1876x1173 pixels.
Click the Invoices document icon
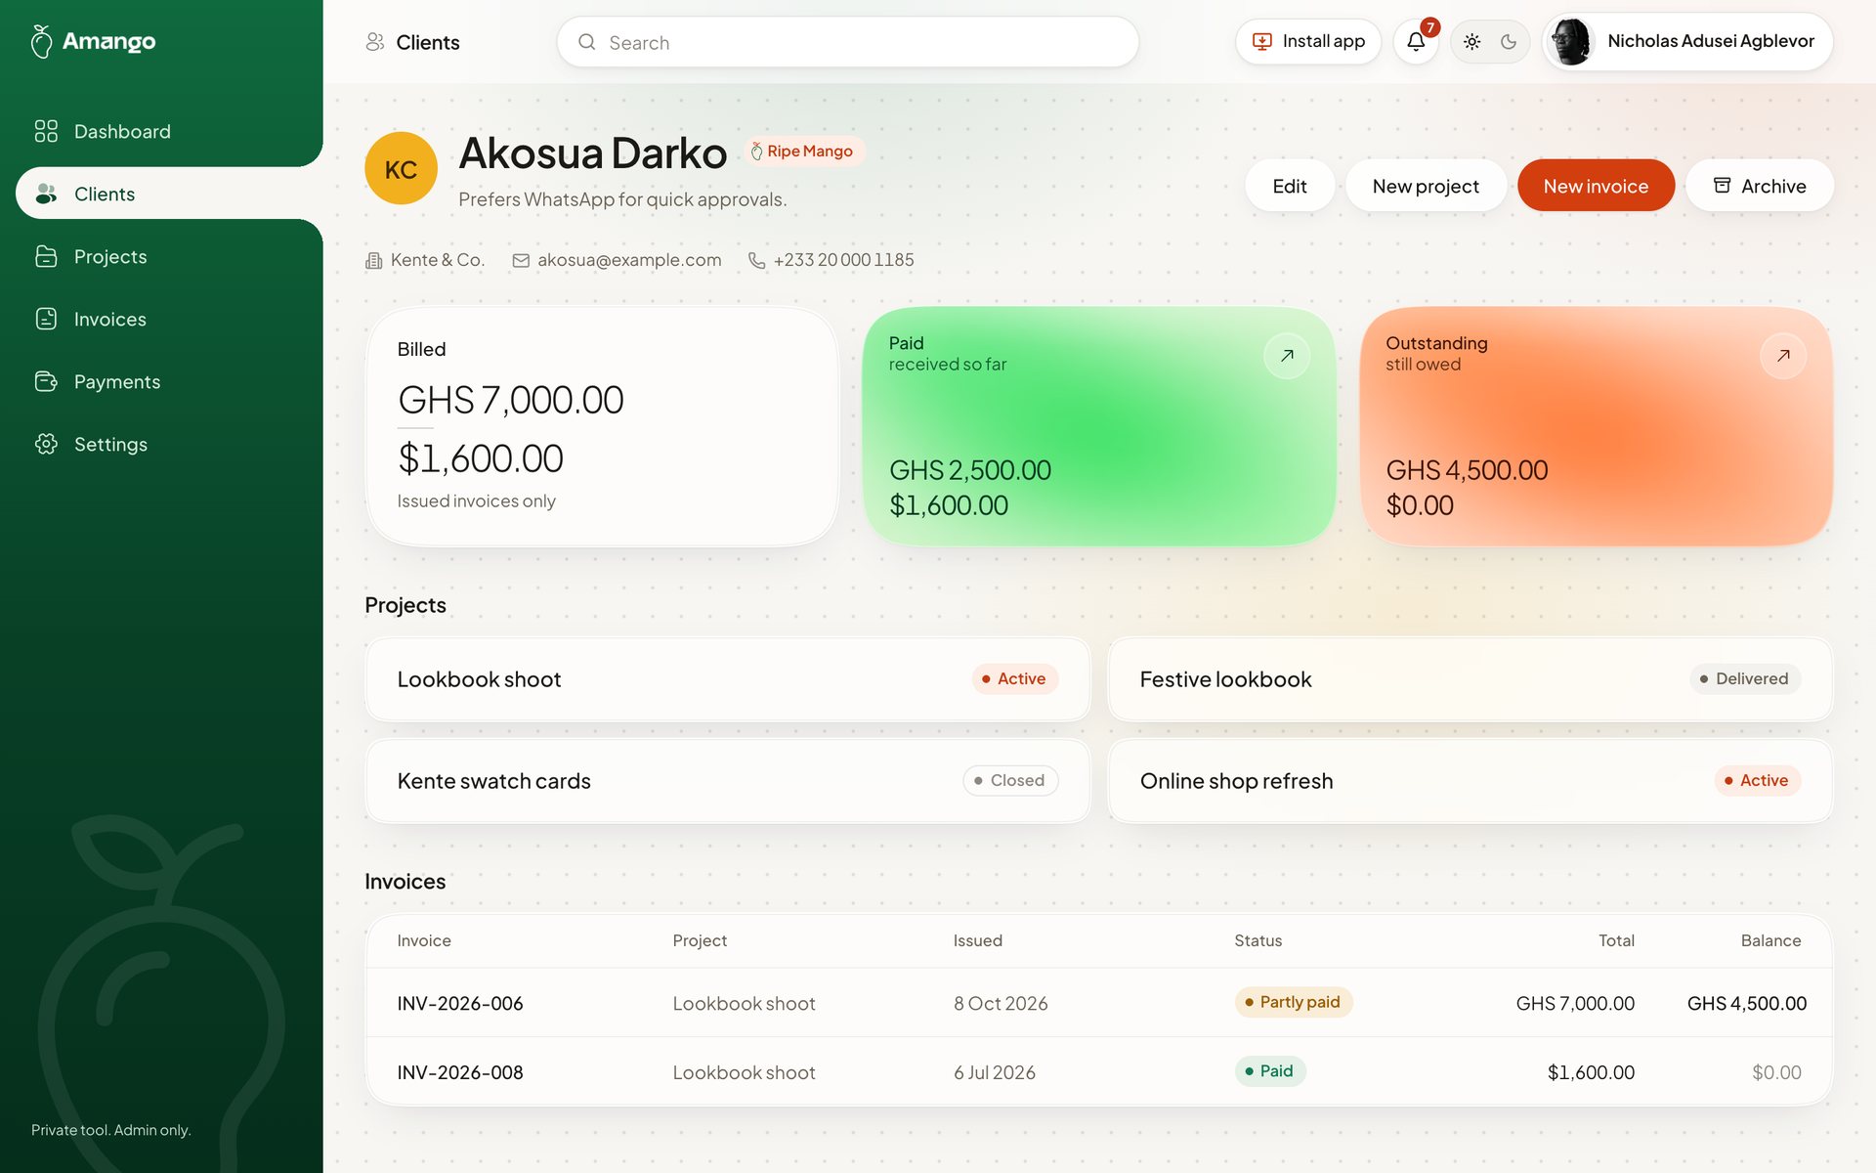(46, 319)
